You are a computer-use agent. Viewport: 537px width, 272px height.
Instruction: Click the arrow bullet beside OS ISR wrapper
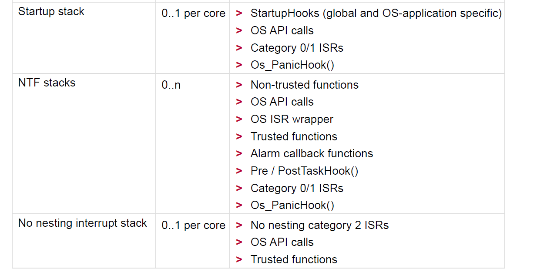tap(239, 119)
